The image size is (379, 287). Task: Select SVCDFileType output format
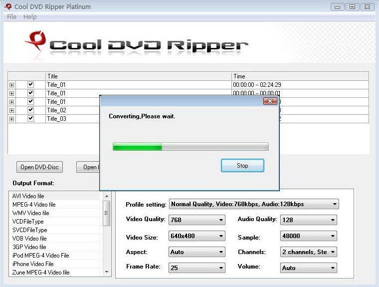55,230
